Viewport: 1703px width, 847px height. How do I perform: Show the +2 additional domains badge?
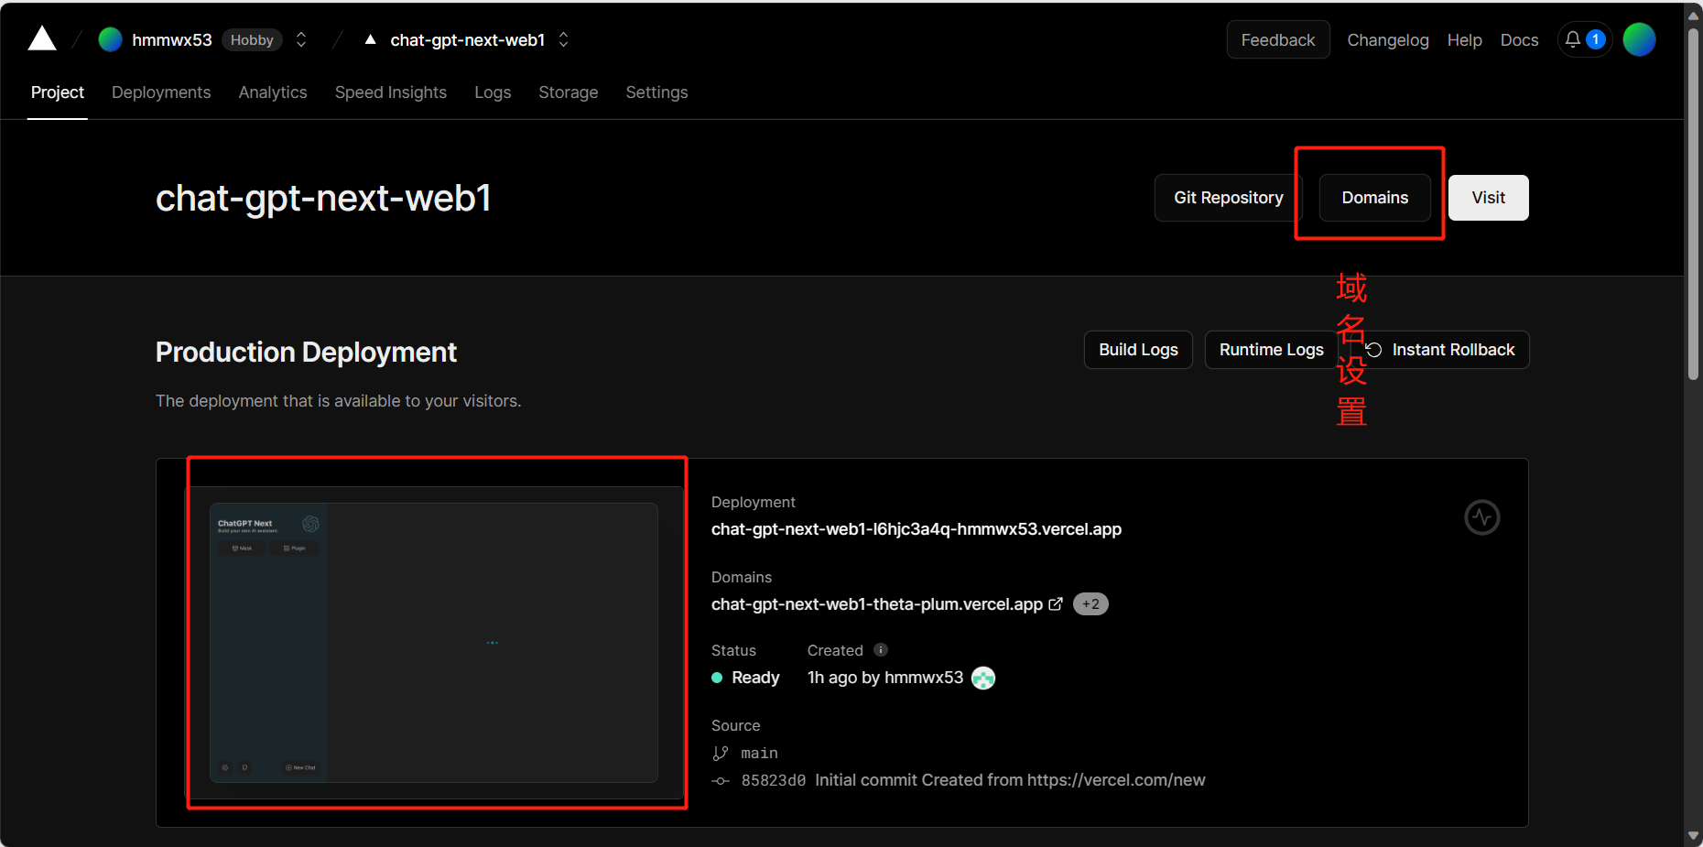click(1090, 604)
